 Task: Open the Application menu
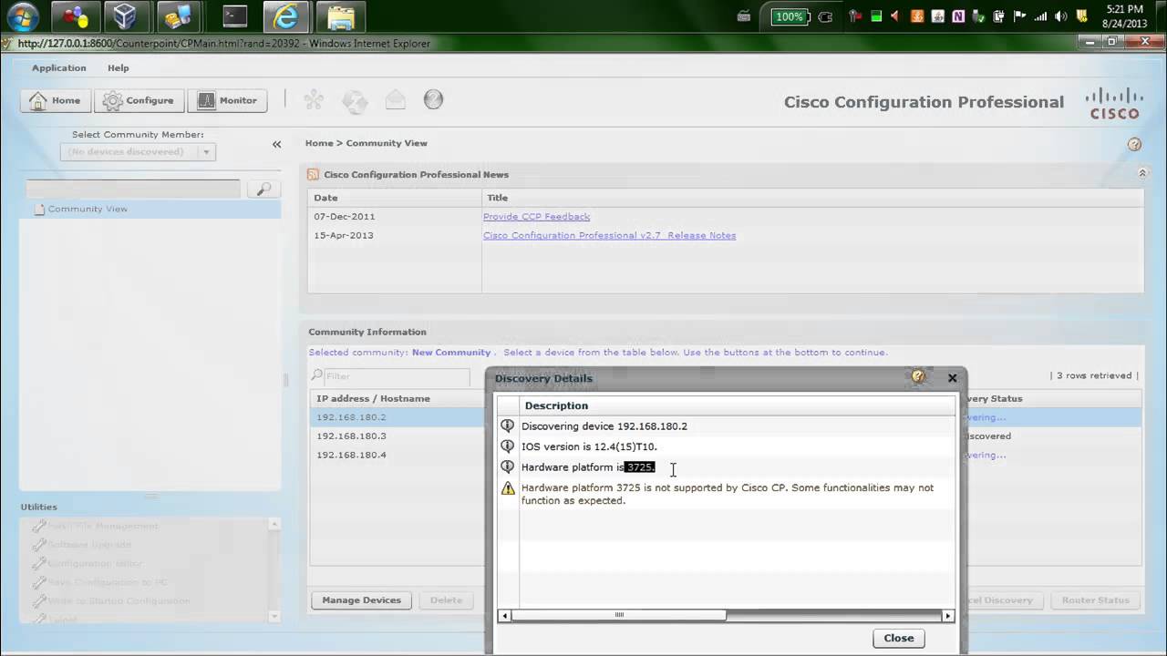pyautogui.click(x=59, y=68)
